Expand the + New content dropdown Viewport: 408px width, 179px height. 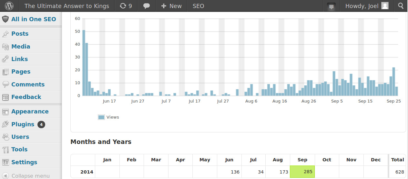point(171,6)
